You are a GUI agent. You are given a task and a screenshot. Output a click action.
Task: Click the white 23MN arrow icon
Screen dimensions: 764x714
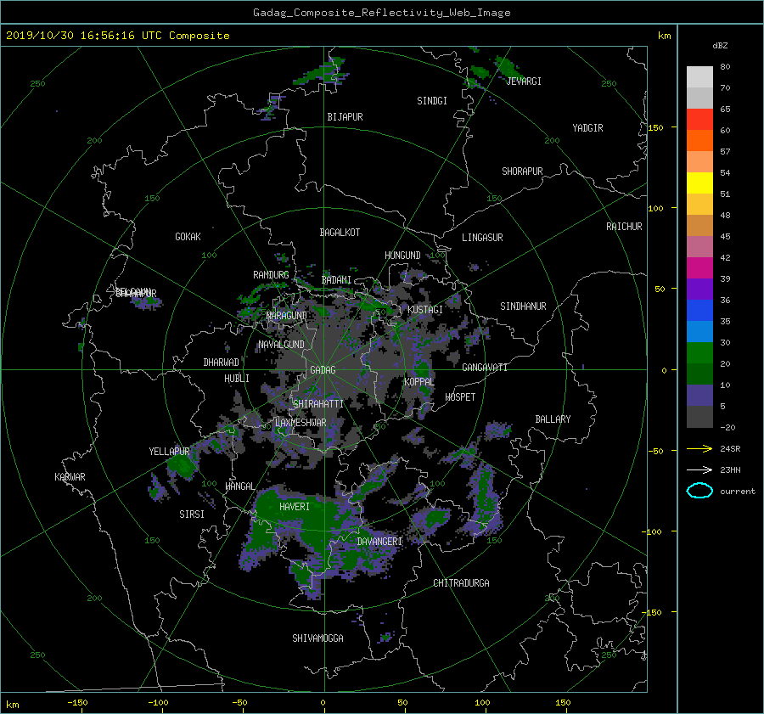pos(699,469)
